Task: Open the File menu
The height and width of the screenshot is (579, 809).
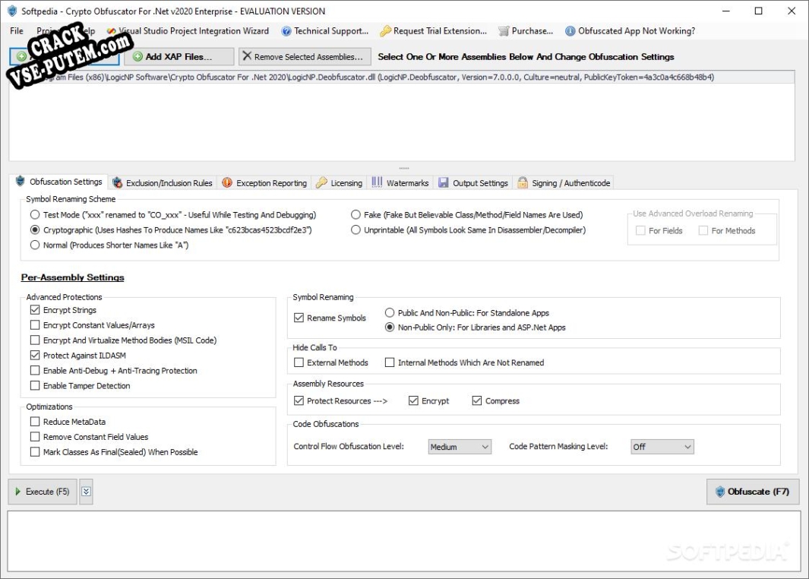Action: tap(17, 31)
